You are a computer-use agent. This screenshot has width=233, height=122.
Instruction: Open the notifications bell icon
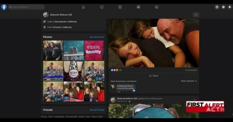(230, 7)
